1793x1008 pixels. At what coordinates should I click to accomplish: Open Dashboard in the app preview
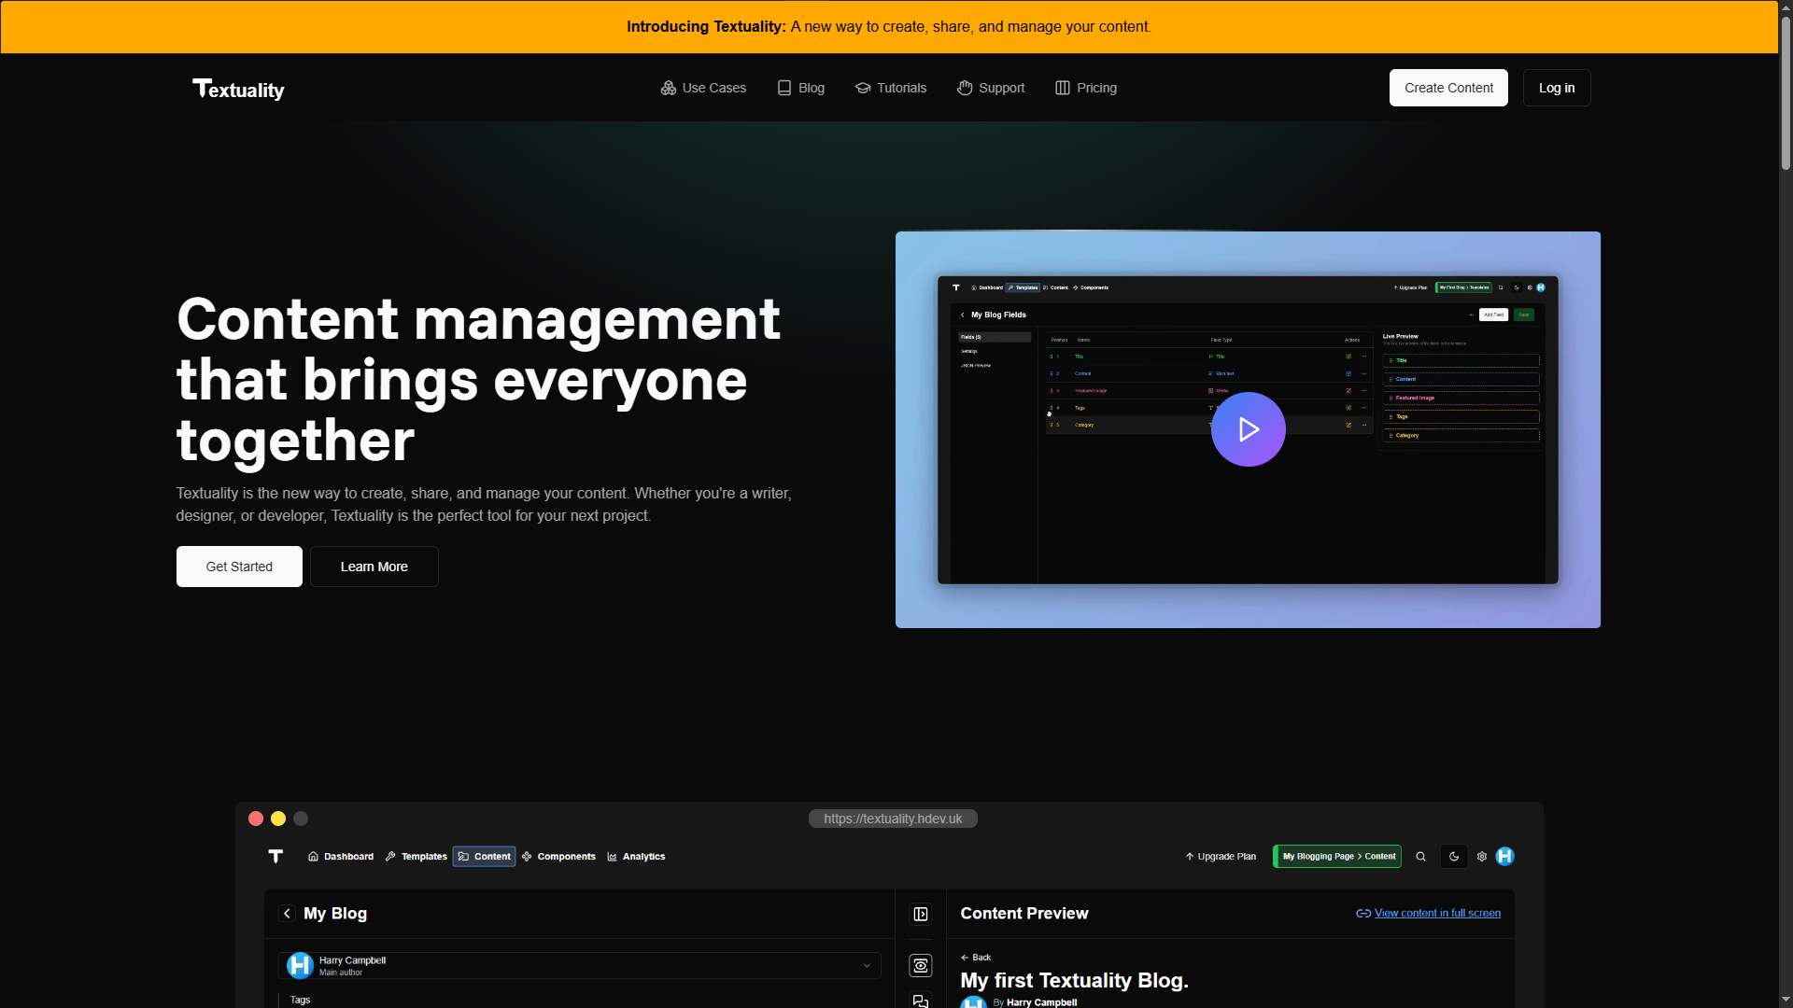[341, 856]
